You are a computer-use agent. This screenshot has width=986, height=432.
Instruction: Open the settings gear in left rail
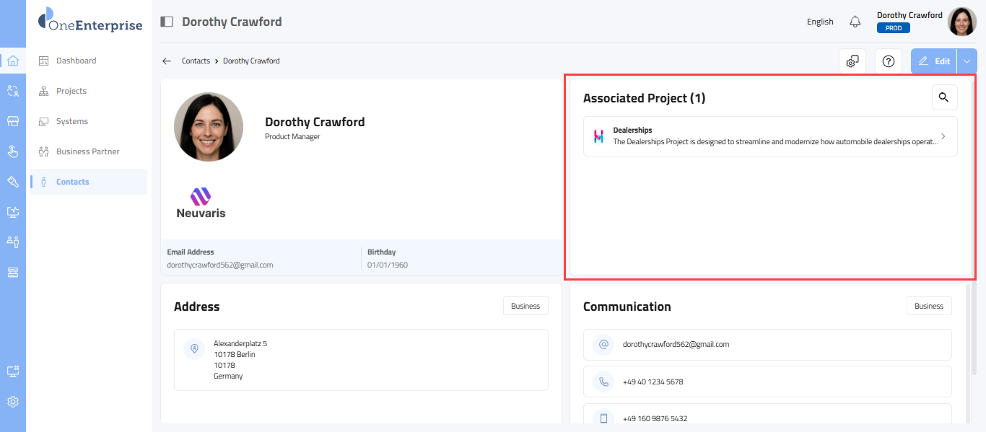click(12, 402)
